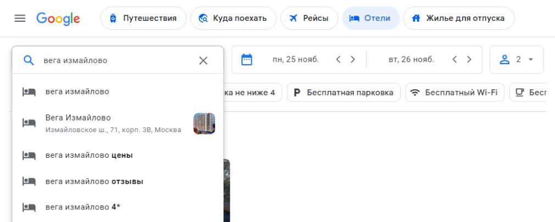The image size is (555, 222).
Task: Select Вега Измайлово hotel suggestion with address
Action: pos(118,123)
